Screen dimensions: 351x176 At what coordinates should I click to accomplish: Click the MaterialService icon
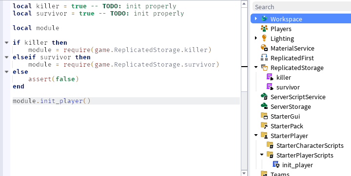(264, 48)
